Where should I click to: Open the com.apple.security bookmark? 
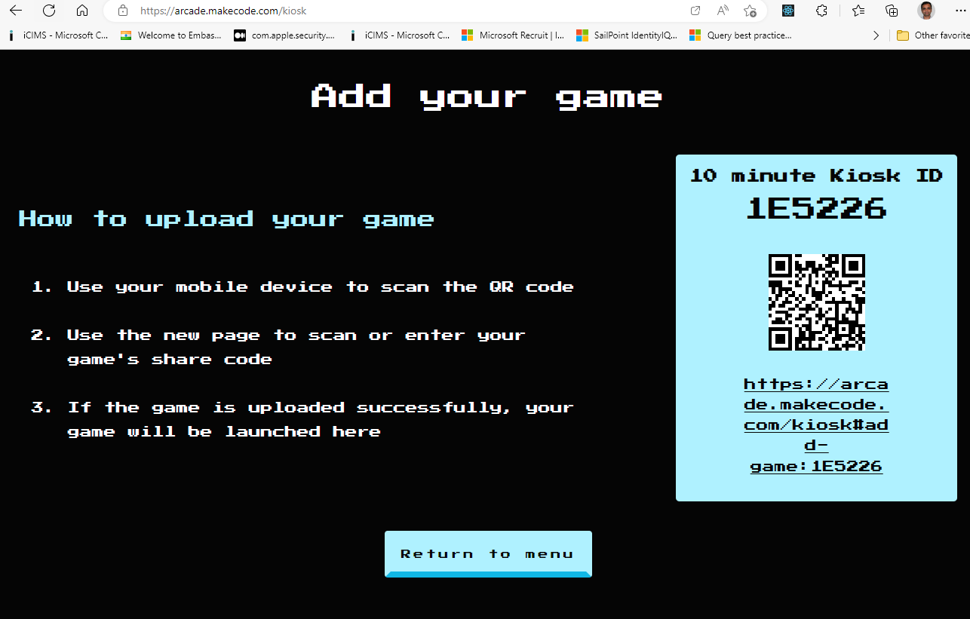284,35
